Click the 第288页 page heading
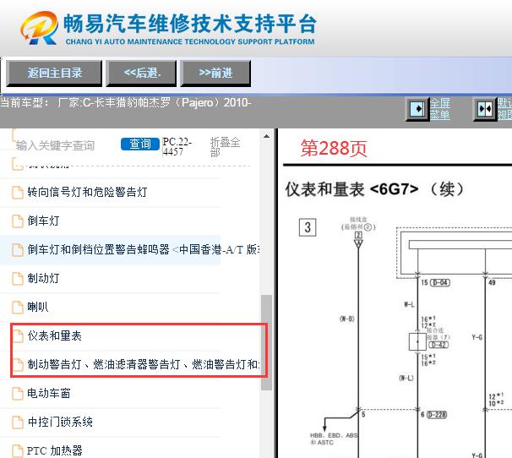The height and width of the screenshot is (458, 512). tap(334, 148)
